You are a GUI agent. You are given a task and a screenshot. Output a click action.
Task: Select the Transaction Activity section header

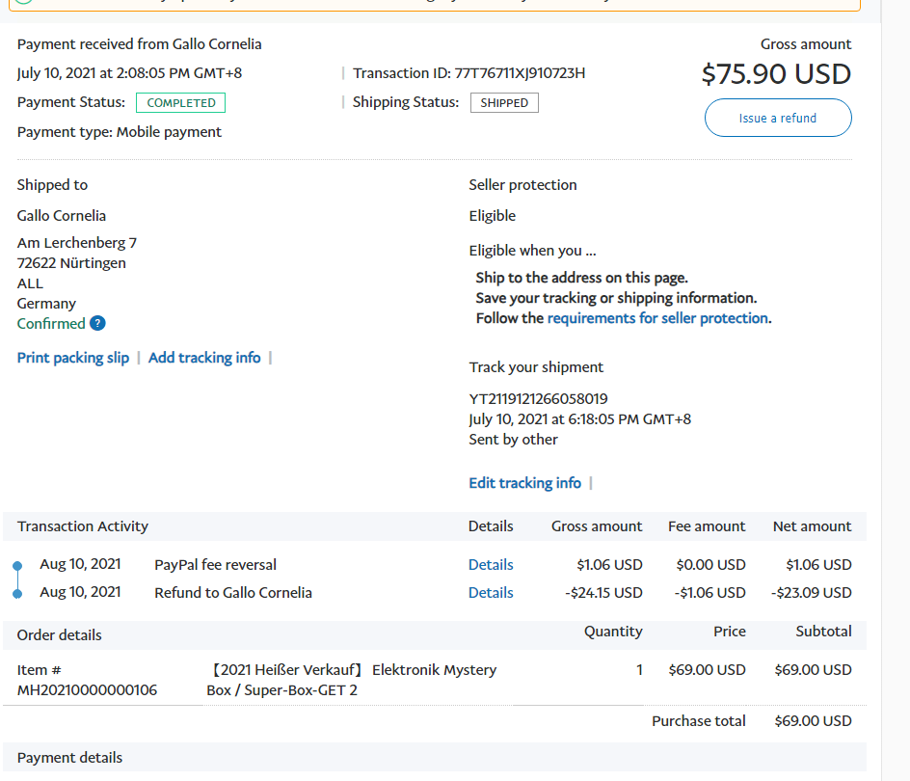(83, 526)
